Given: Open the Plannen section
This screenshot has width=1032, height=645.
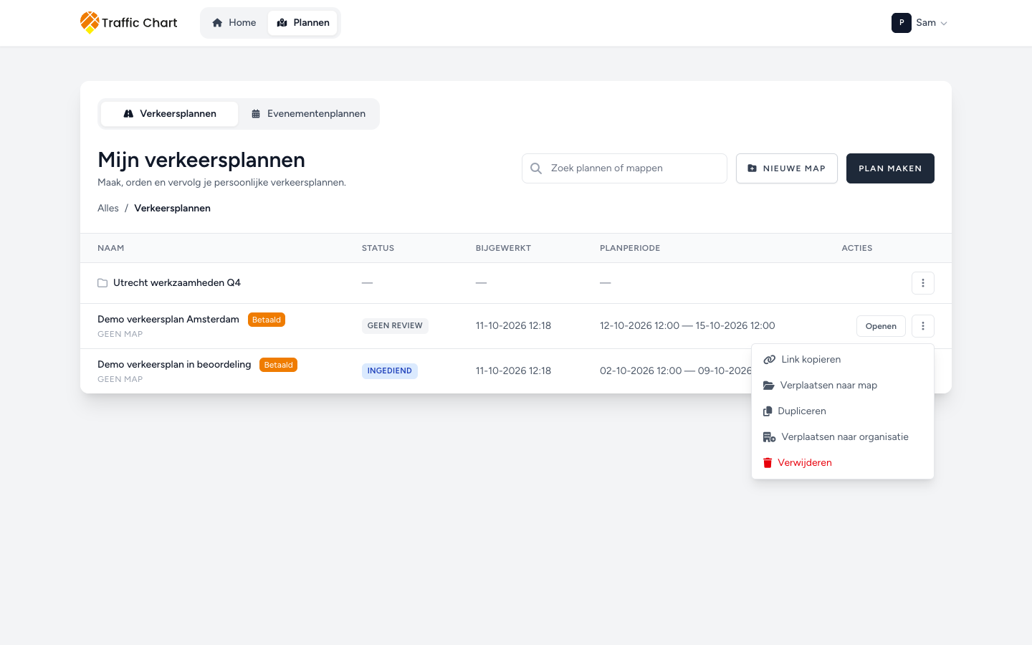Looking at the screenshot, I should [302, 23].
